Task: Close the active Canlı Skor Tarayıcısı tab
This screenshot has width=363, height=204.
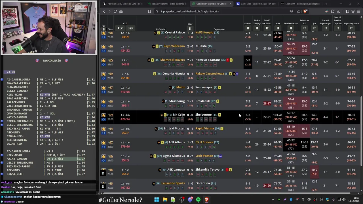Action: coord(230,4)
